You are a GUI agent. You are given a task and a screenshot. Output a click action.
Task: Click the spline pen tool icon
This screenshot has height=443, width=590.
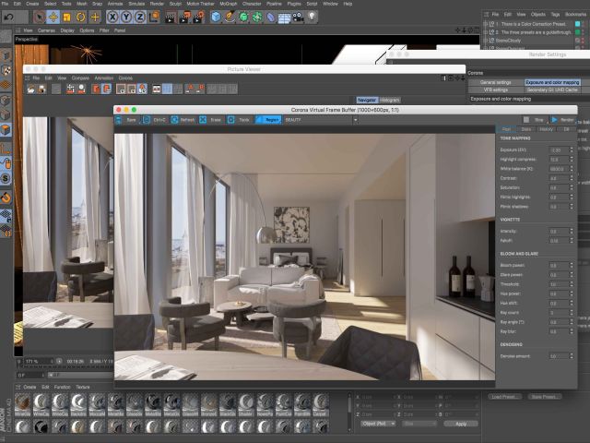[x=230, y=17]
